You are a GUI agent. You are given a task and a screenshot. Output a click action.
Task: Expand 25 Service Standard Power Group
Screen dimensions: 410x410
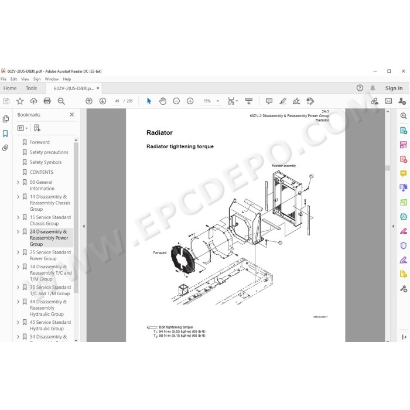[18, 252]
